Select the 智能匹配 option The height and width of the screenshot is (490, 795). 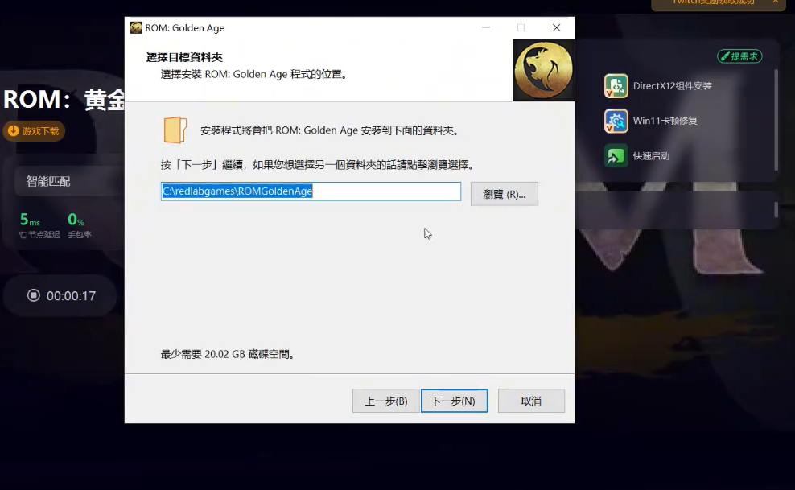point(48,181)
